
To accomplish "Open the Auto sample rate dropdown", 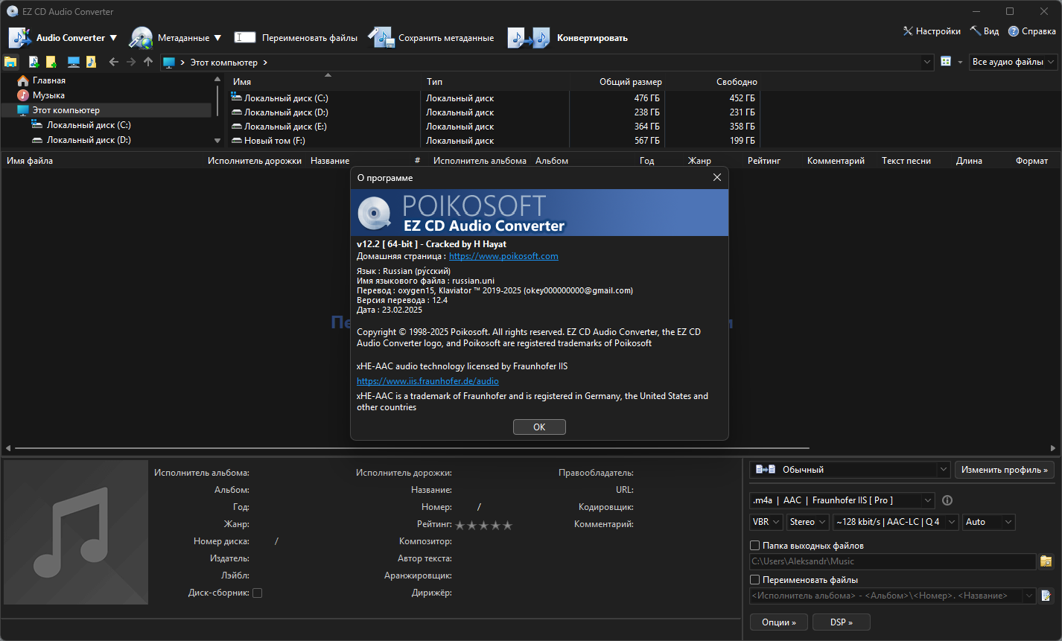I will (x=989, y=522).
